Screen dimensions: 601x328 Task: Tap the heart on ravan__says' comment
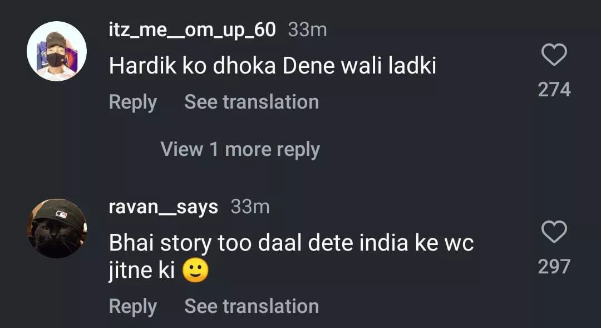[554, 232]
